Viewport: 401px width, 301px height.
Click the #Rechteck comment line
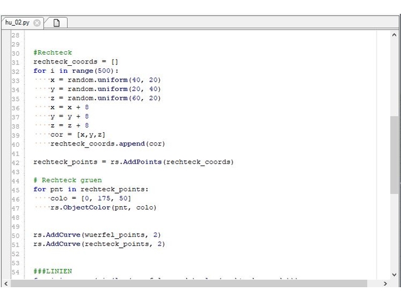[x=53, y=53]
